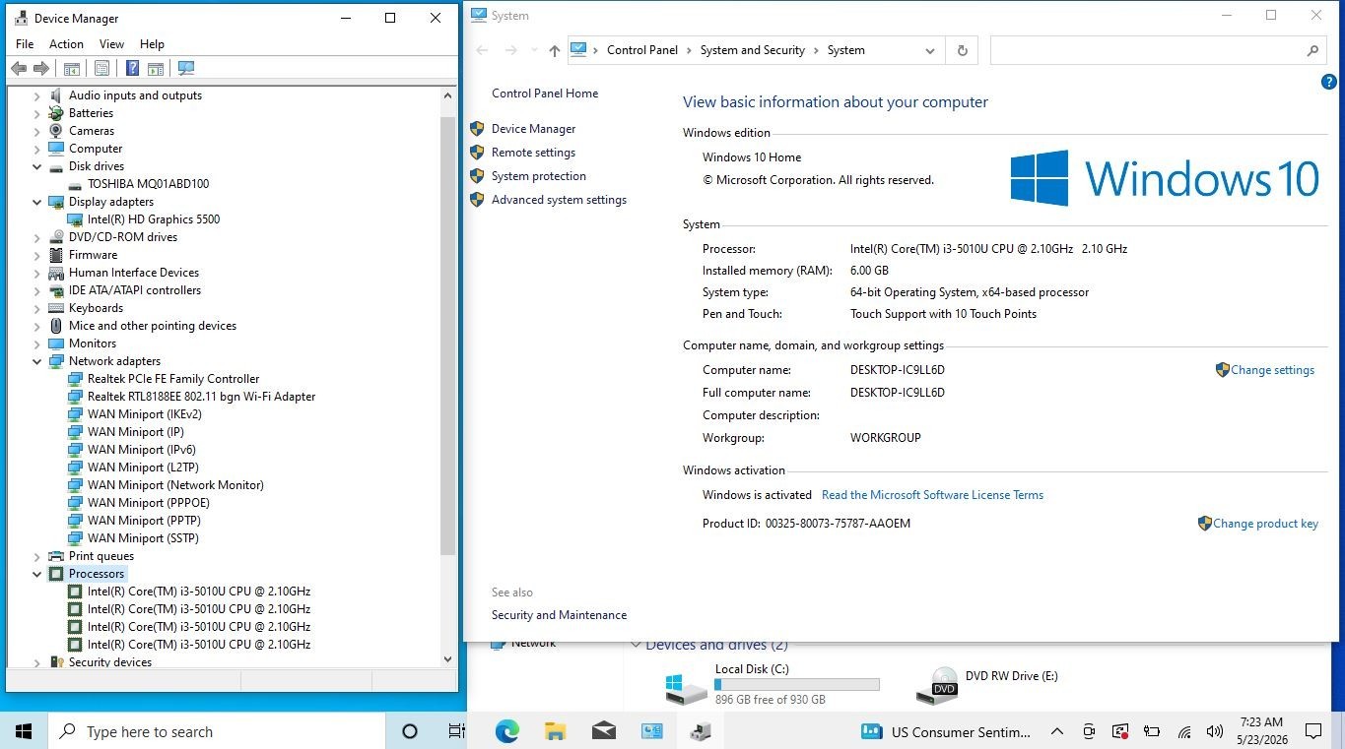
Task: Collapse the Display adapters node
Action: (x=37, y=202)
